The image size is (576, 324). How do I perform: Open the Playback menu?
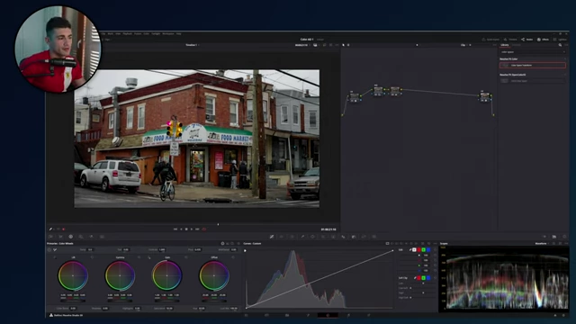(127, 33)
